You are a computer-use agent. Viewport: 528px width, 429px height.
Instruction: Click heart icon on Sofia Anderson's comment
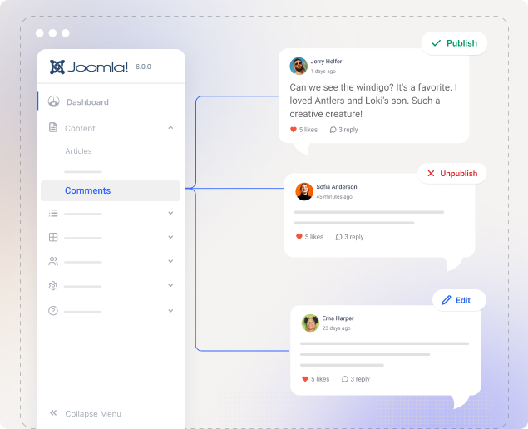coord(299,237)
